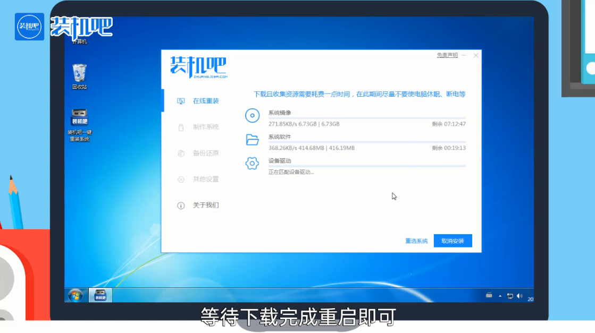Close the 装机吧 installer window

pyautogui.click(x=476, y=55)
